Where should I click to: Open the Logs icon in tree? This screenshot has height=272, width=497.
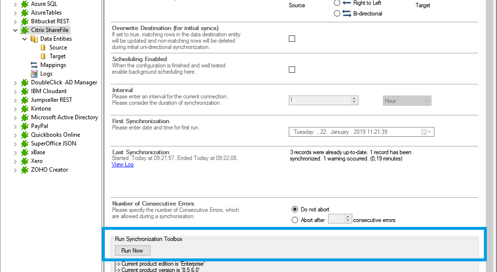pyautogui.click(x=34, y=74)
